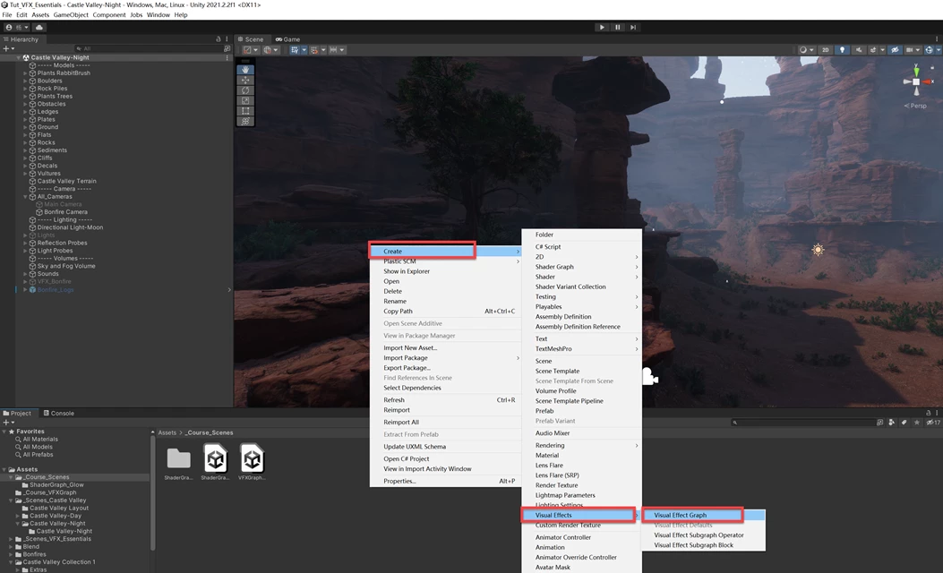Open tool rotation global dropdown

270,50
